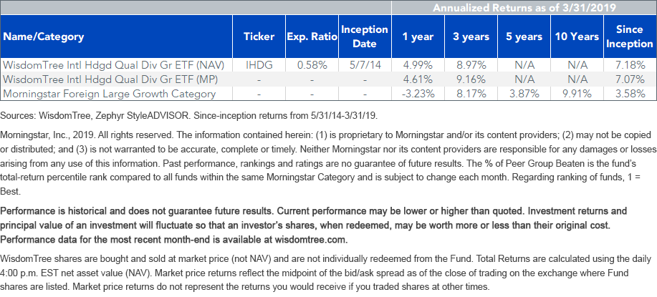
Task: Select the 0.58% expense ratio cell
Action: coord(312,65)
